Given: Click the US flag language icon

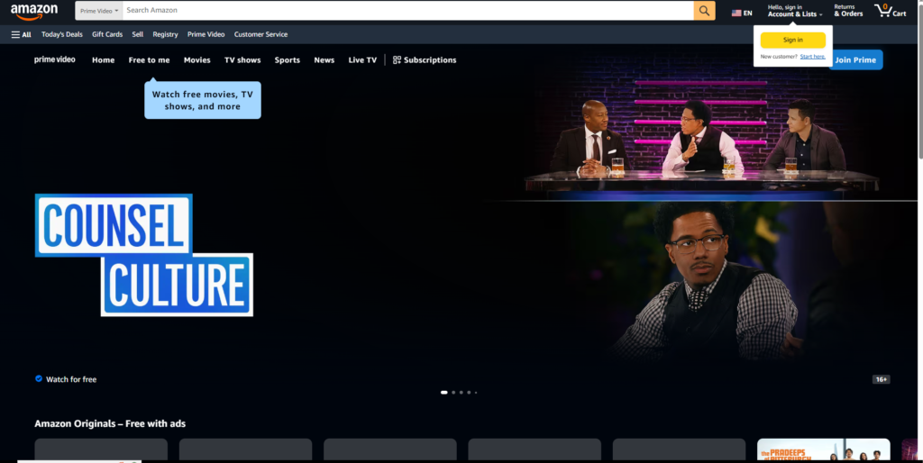Looking at the screenshot, I should 736,13.
